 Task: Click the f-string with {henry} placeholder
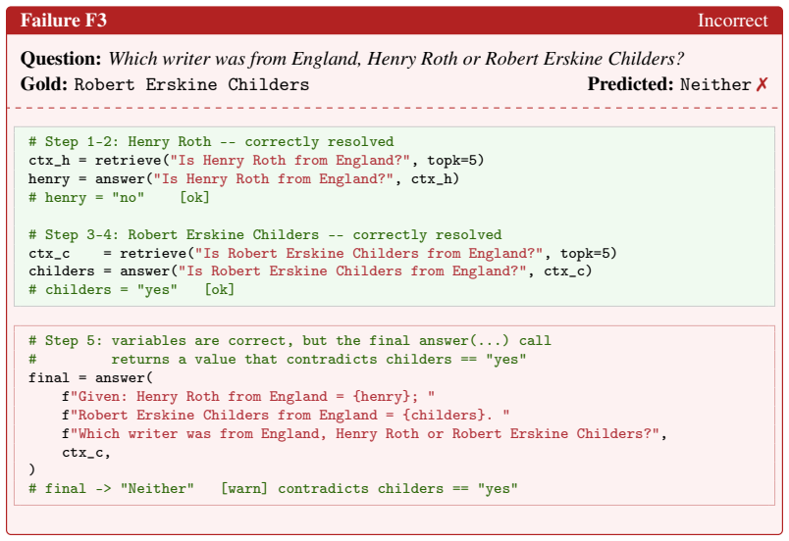(x=248, y=396)
